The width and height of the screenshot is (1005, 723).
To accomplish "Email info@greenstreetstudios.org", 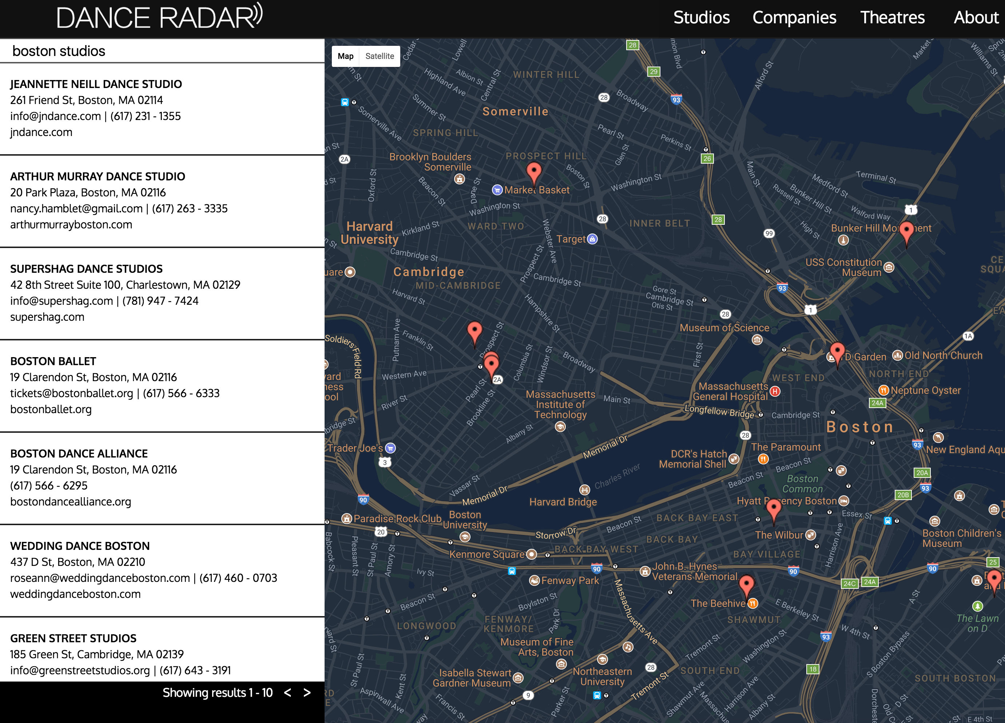I will coord(80,670).
